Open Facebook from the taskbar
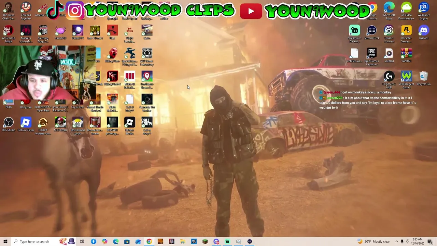Screen dimensions: 437x246 [93, 242]
